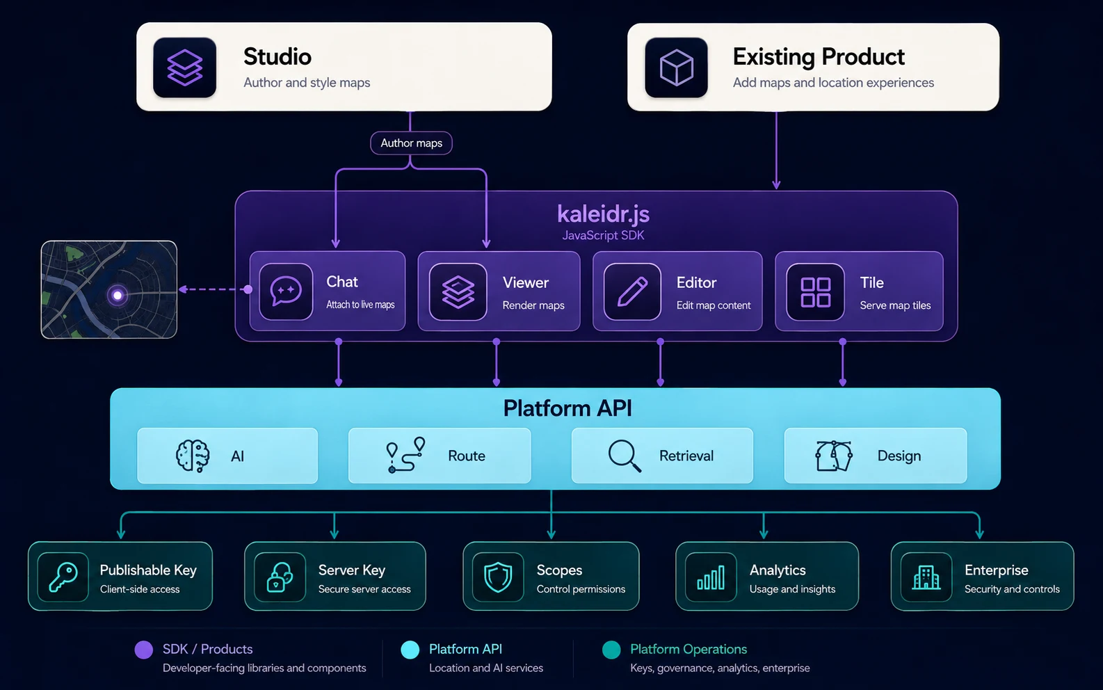The image size is (1103, 690).
Task: Click the Route label
Action: 467,456
